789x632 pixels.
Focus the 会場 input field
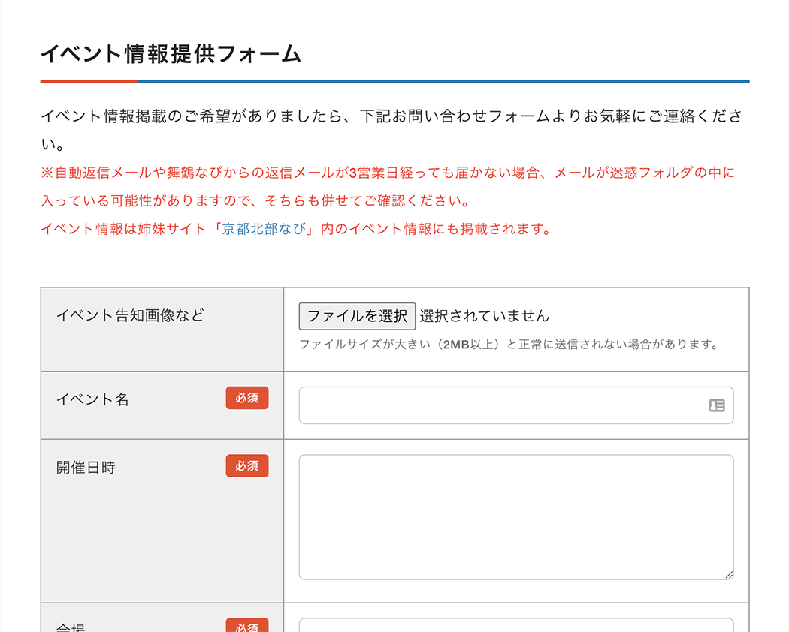(x=515, y=626)
